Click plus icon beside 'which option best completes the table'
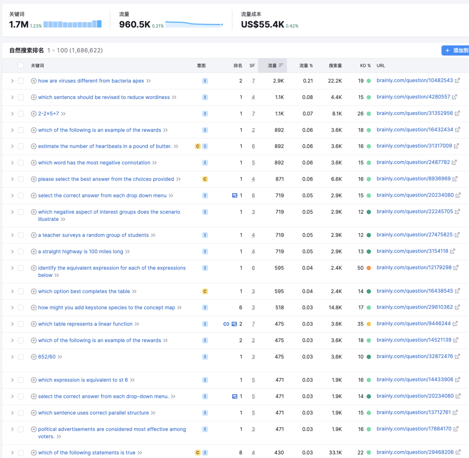469x458 pixels. click(x=33, y=291)
